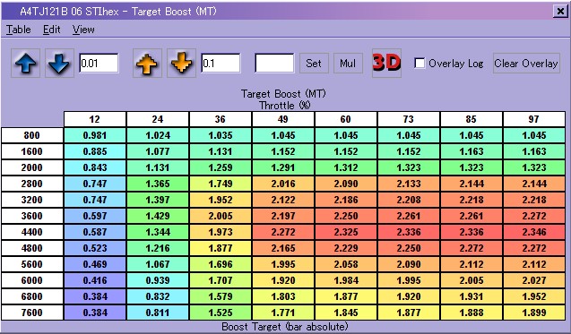
Task: Select the 2800 RPM row header
Action: click(32, 184)
